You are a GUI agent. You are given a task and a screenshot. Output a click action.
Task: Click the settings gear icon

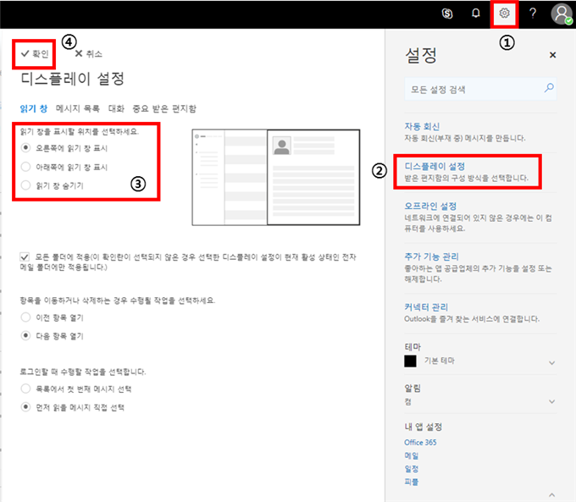tap(505, 13)
